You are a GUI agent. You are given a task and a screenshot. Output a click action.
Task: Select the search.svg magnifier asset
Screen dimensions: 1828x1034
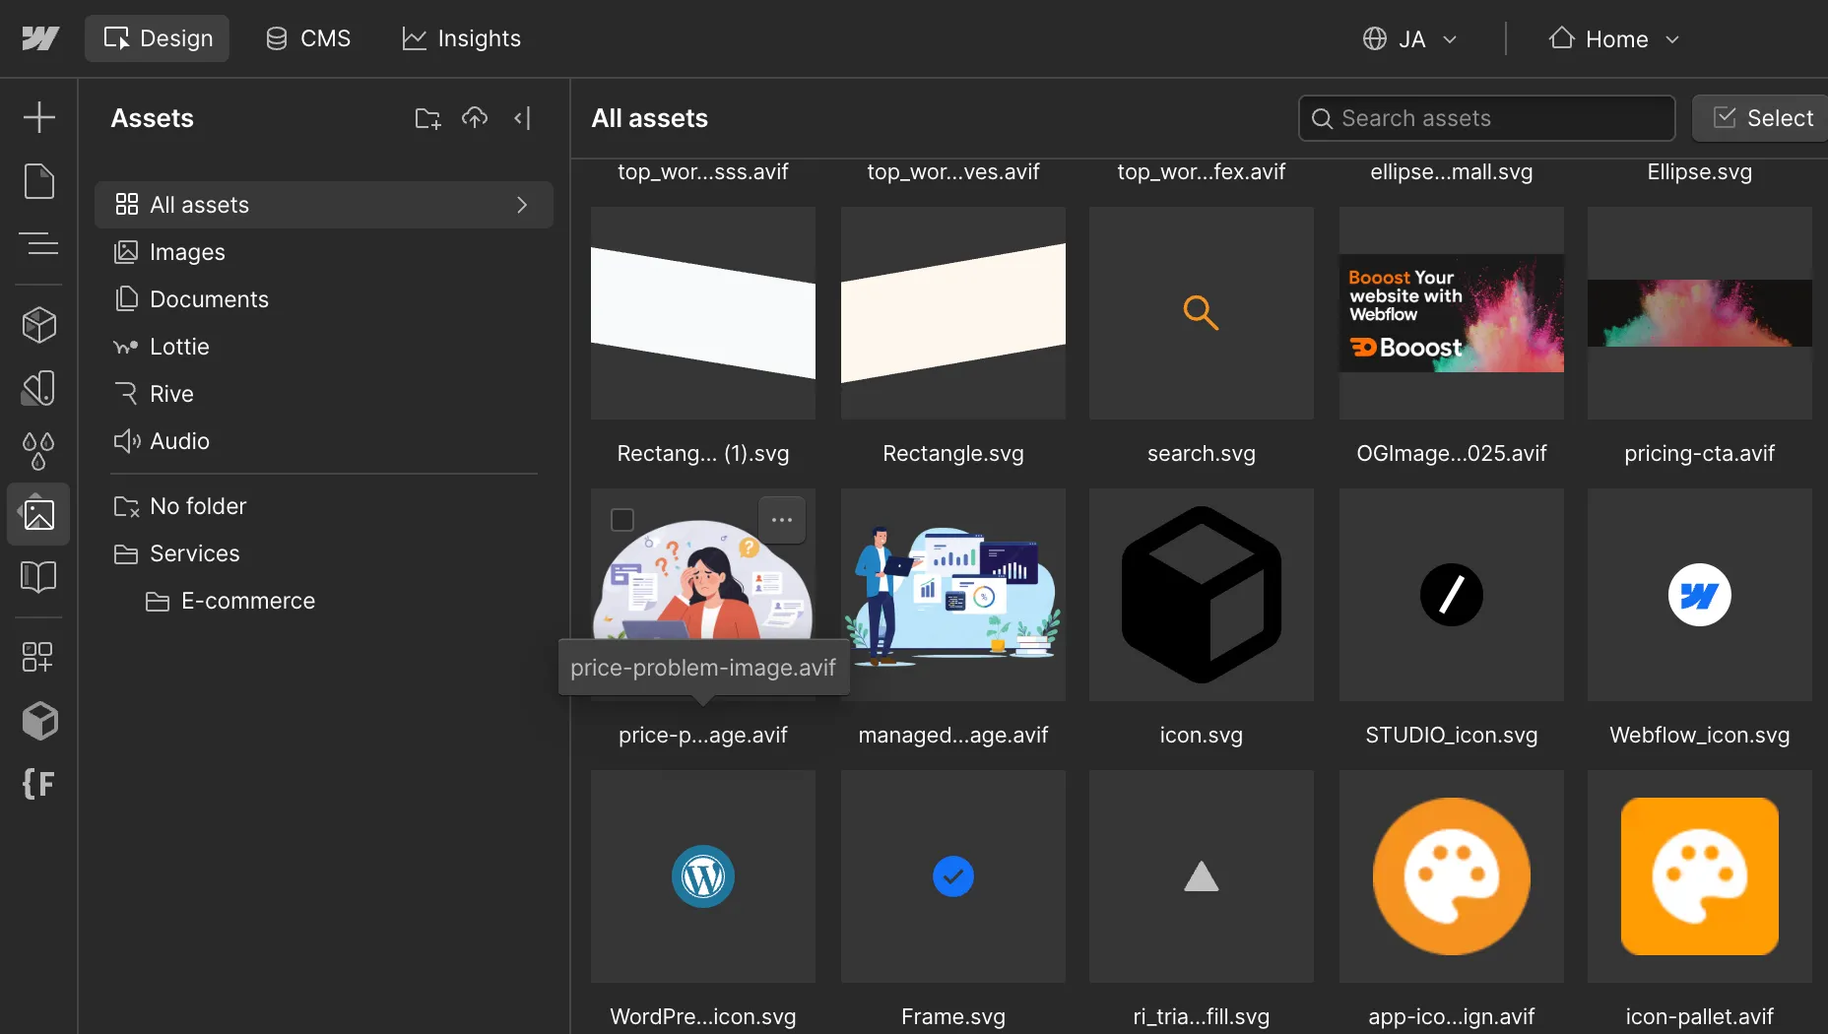pos(1202,313)
